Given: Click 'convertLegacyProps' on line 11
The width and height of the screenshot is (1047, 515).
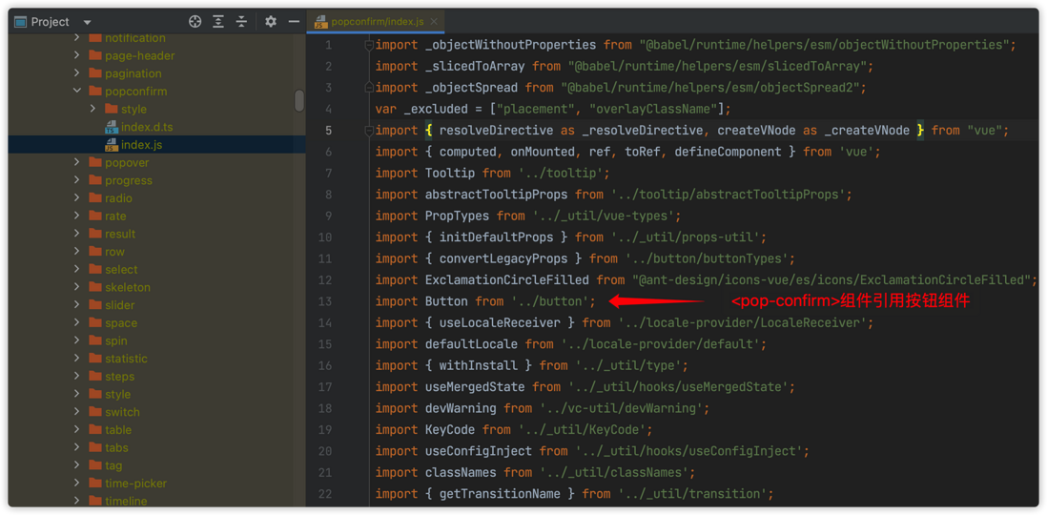Looking at the screenshot, I should [503, 258].
